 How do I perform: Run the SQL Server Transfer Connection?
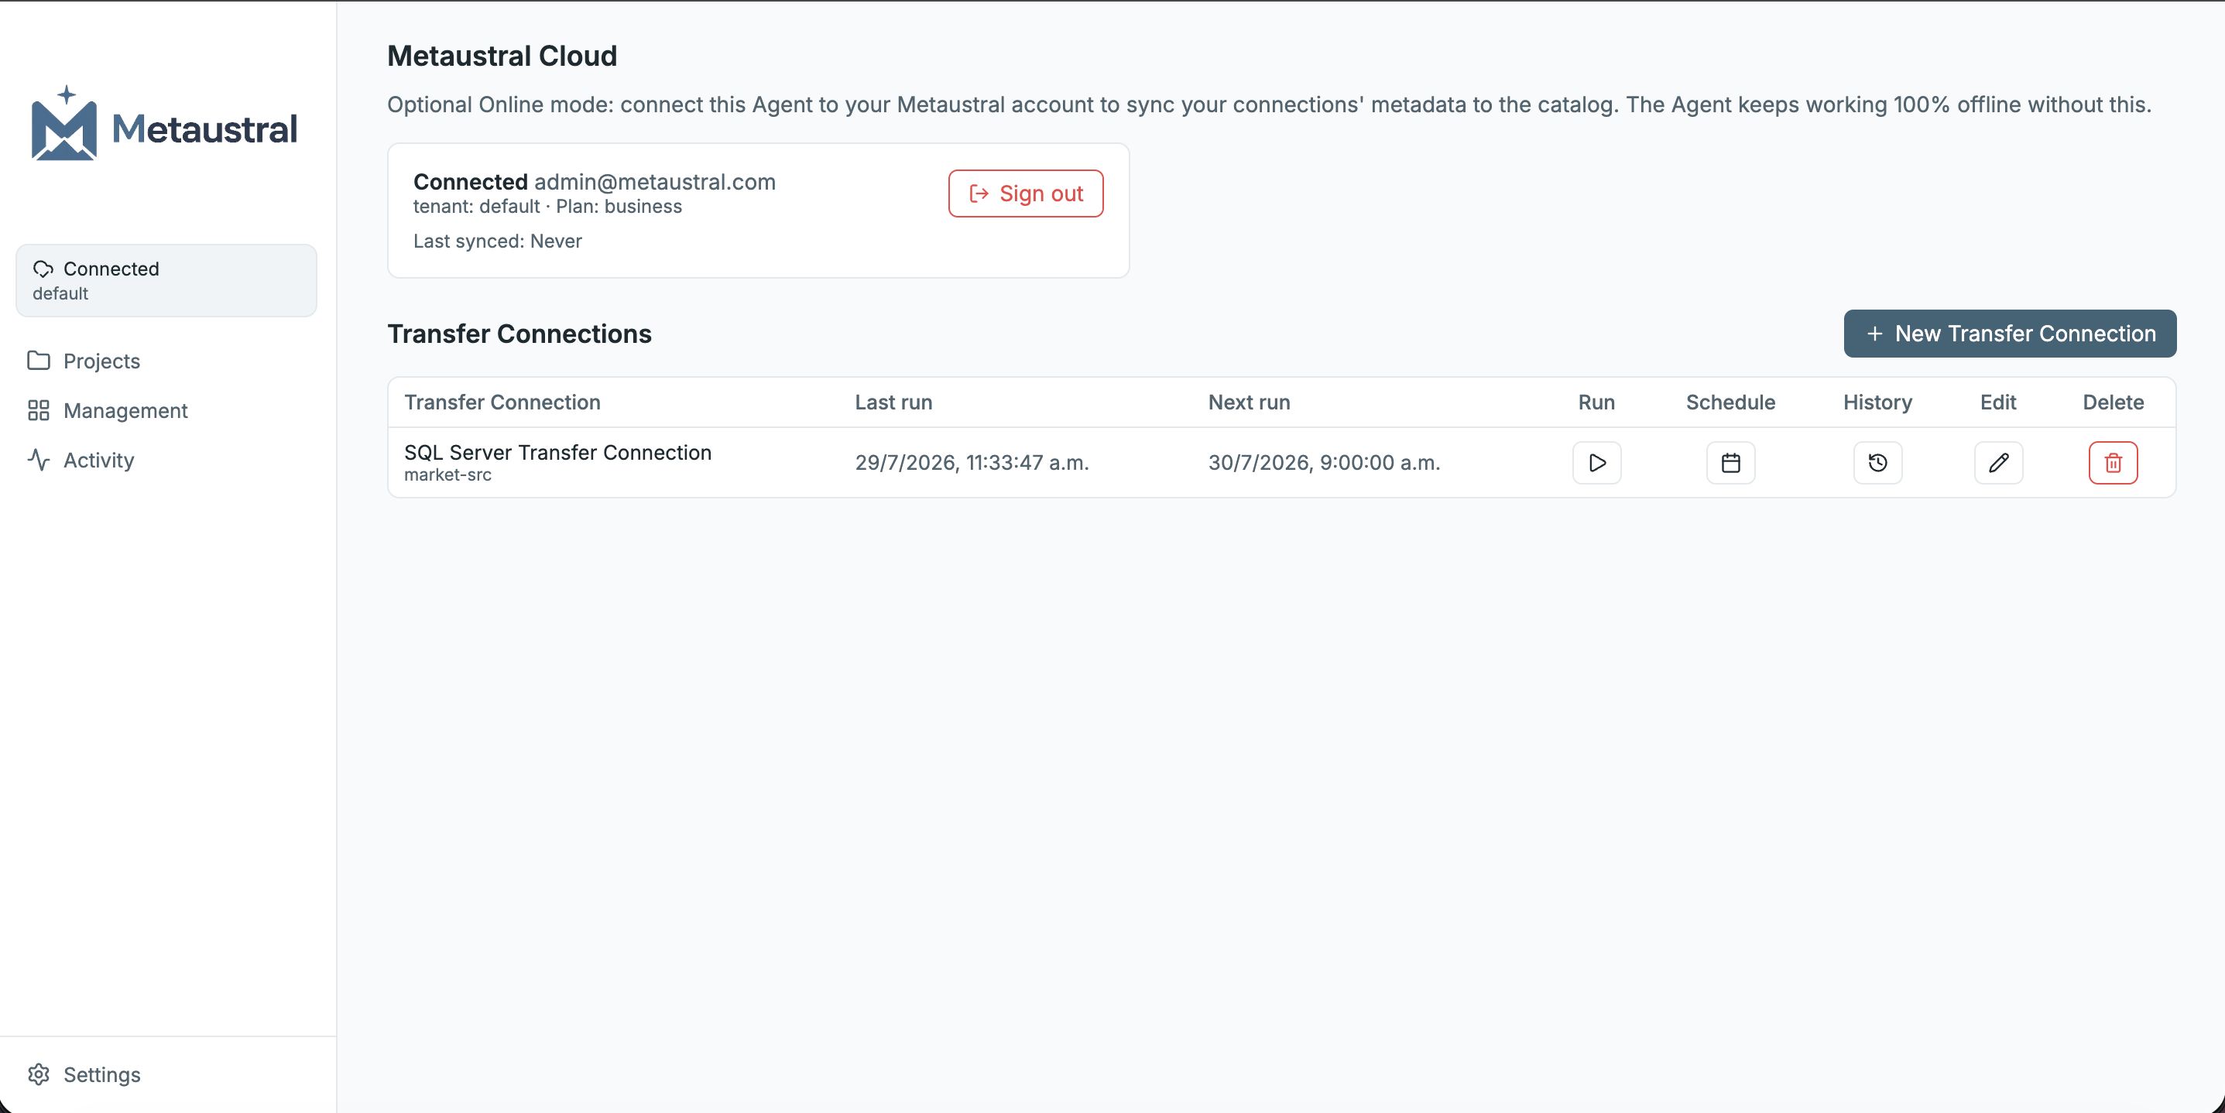[x=1596, y=463]
